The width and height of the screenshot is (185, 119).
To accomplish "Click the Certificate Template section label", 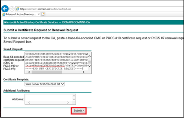I will 16,79.
